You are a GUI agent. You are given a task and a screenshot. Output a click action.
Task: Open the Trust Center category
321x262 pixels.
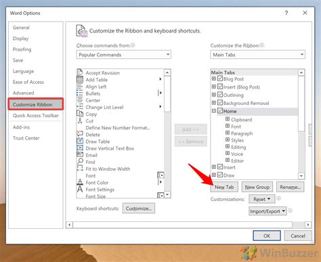[x=26, y=138]
